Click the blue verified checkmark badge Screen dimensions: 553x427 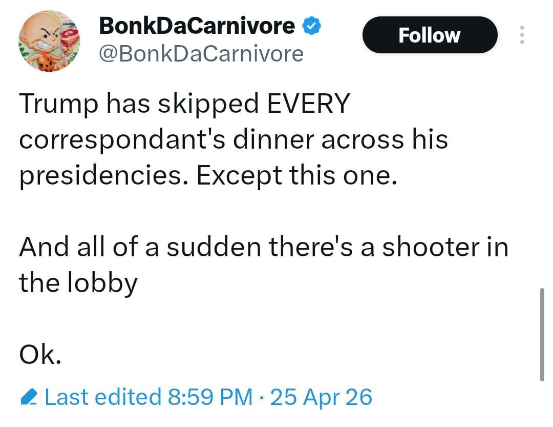[x=312, y=26]
